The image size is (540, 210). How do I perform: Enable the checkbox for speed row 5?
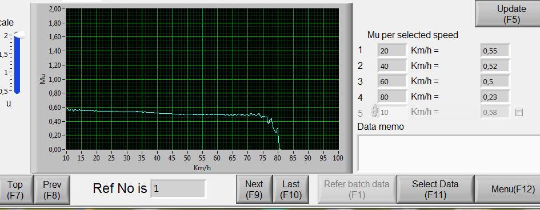click(519, 112)
